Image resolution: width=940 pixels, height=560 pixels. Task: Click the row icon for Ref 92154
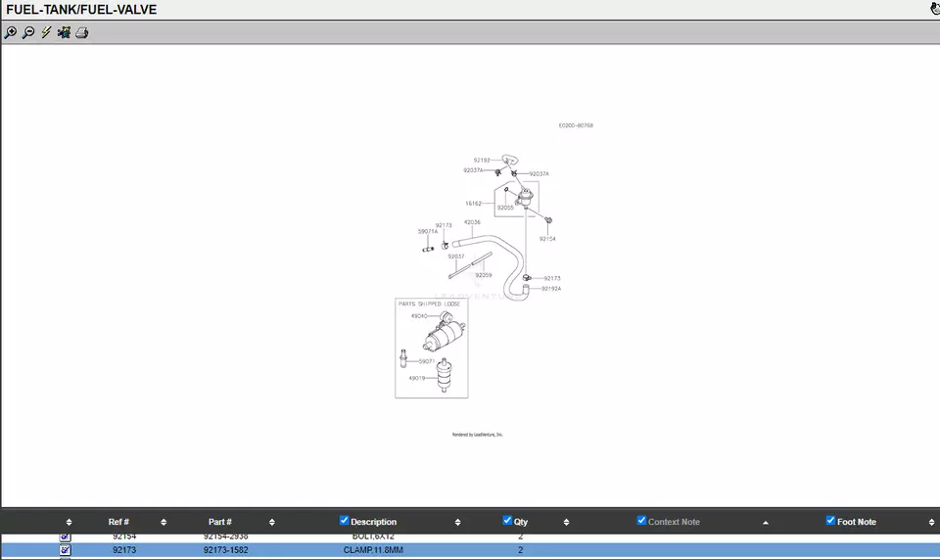(x=66, y=537)
